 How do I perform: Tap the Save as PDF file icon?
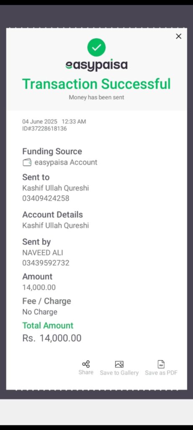pos(161,364)
